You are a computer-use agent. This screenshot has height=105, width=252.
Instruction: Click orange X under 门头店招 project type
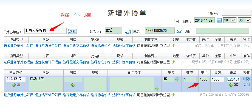point(19,85)
